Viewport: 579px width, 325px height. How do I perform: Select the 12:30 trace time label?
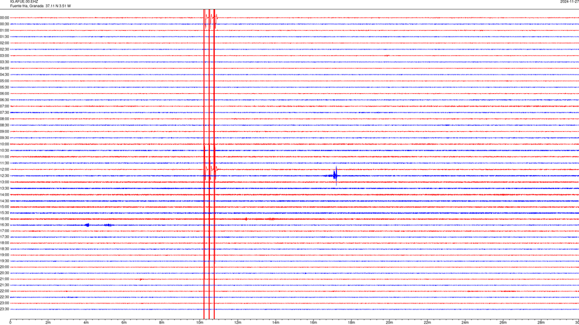point(4,176)
